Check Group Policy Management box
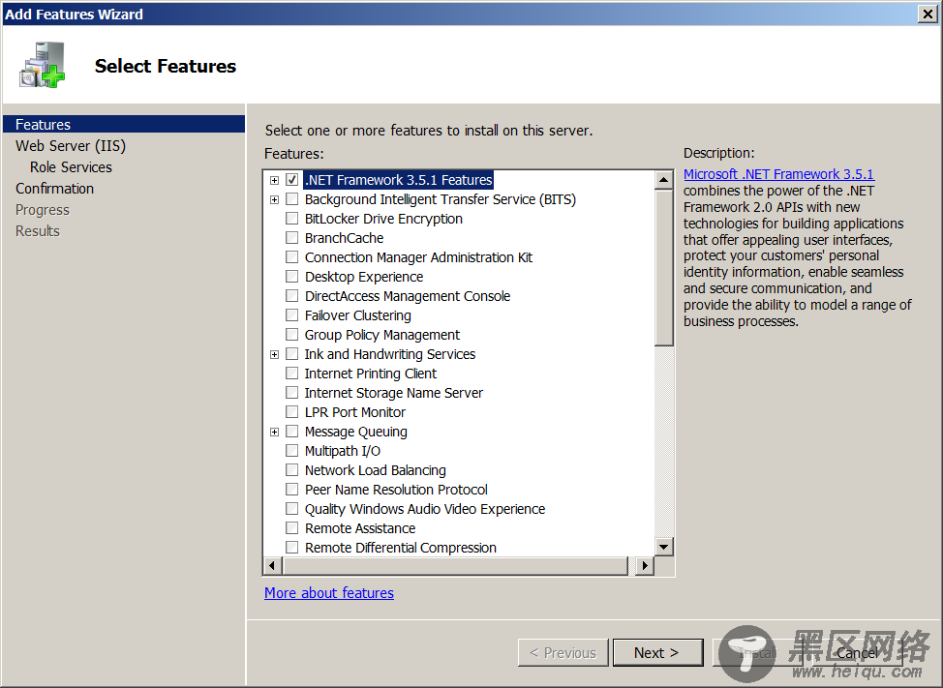The height and width of the screenshot is (688, 943). [291, 335]
